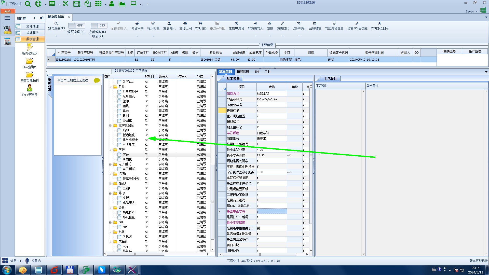Click the 版本更新记录 link

point(478,261)
